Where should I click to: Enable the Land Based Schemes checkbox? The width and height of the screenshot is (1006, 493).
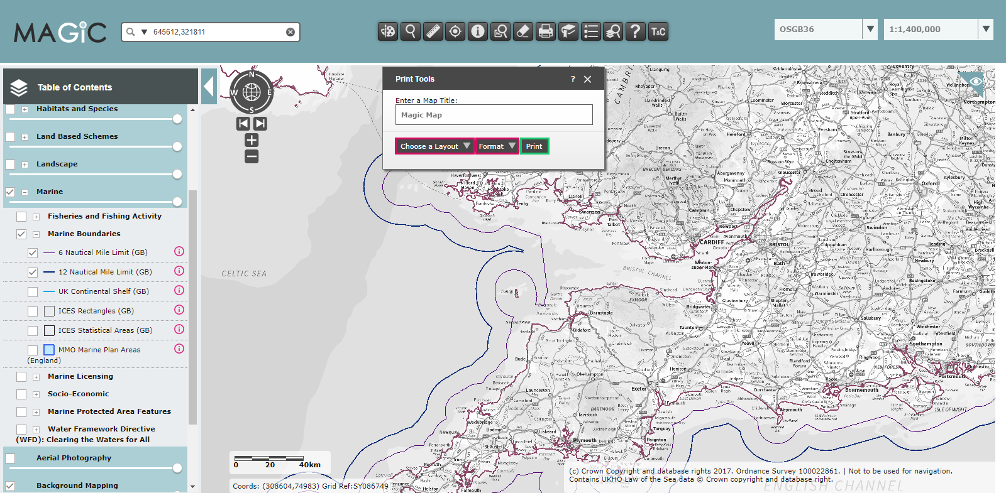10,137
